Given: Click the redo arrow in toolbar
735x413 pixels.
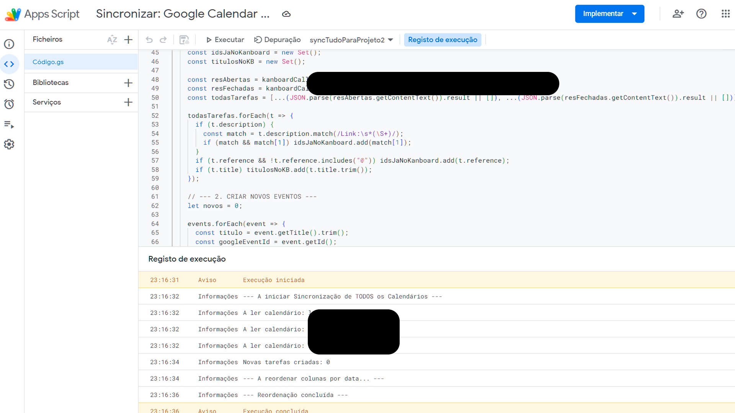Looking at the screenshot, I should [x=163, y=40].
